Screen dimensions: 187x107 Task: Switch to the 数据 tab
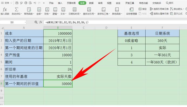point(91,3)
